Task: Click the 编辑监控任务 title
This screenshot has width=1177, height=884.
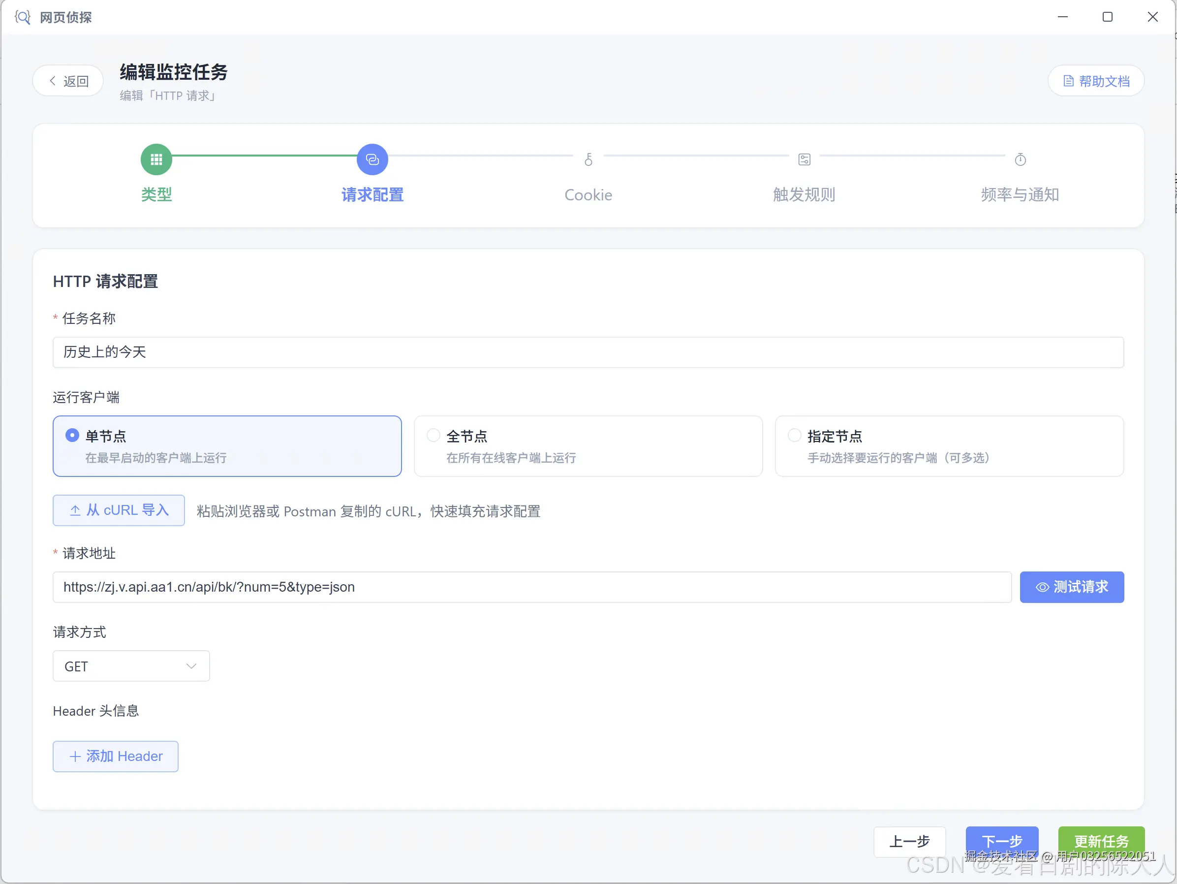Action: 174,72
